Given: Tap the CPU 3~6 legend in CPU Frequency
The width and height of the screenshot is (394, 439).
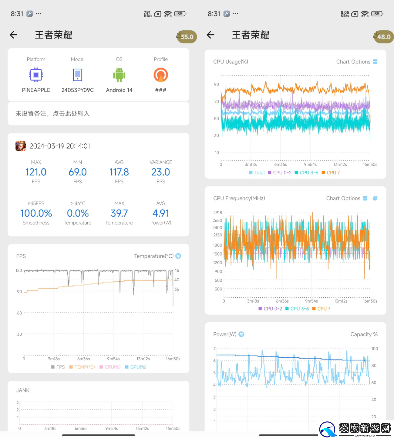Looking at the screenshot, I should [297, 309].
